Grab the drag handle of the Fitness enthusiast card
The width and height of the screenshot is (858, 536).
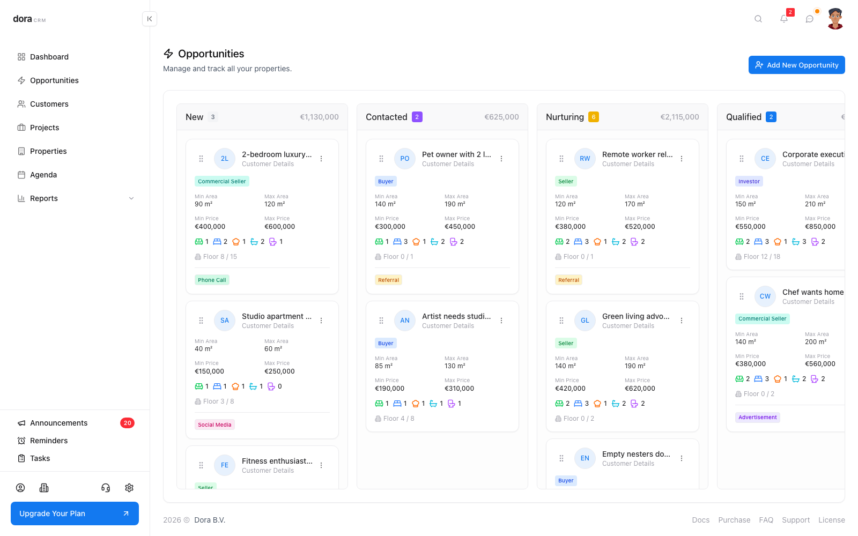[x=201, y=465]
